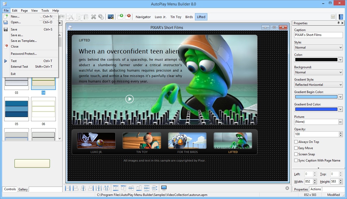Image resolution: width=347 pixels, height=199 pixels.
Task: Click the Delete X toolbar icon
Action: pos(94,17)
